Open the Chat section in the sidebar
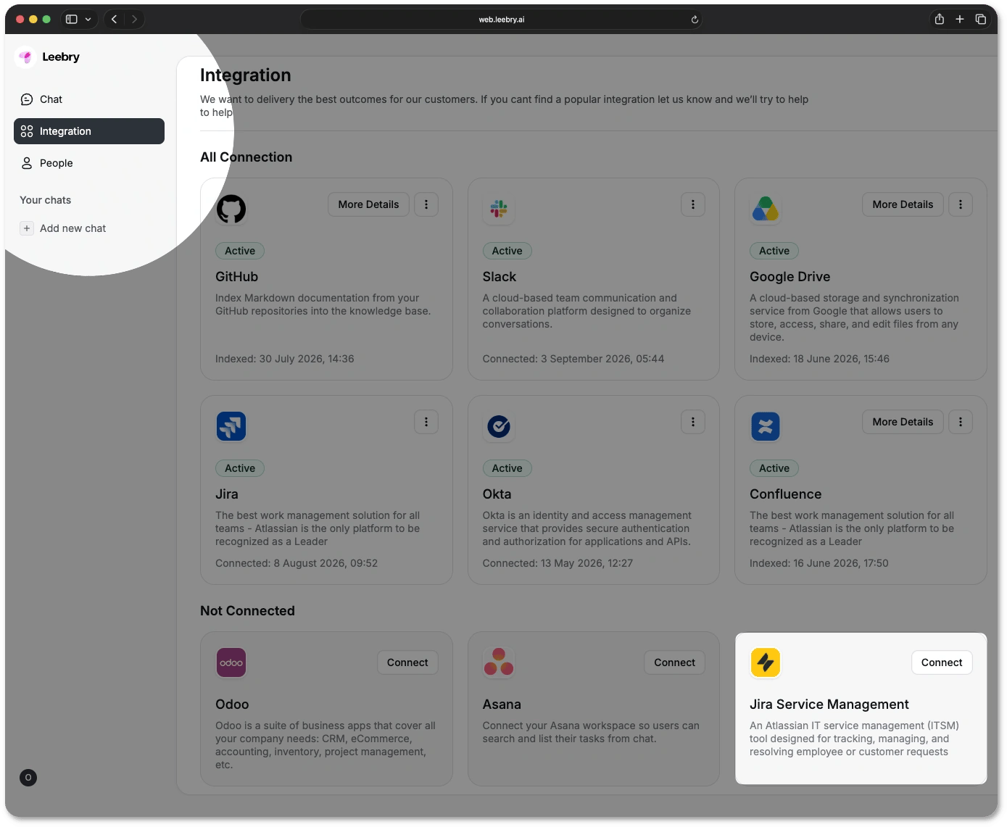1007x827 pixels. click(x=89, y=99)
